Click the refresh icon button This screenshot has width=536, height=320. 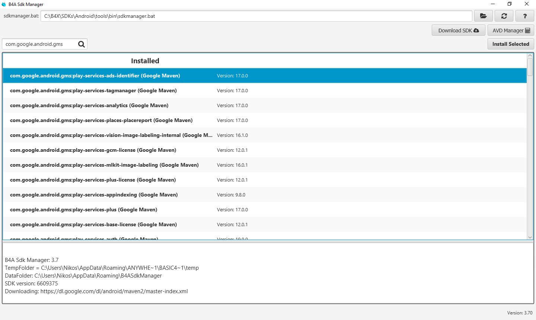[x=504, y=16]
